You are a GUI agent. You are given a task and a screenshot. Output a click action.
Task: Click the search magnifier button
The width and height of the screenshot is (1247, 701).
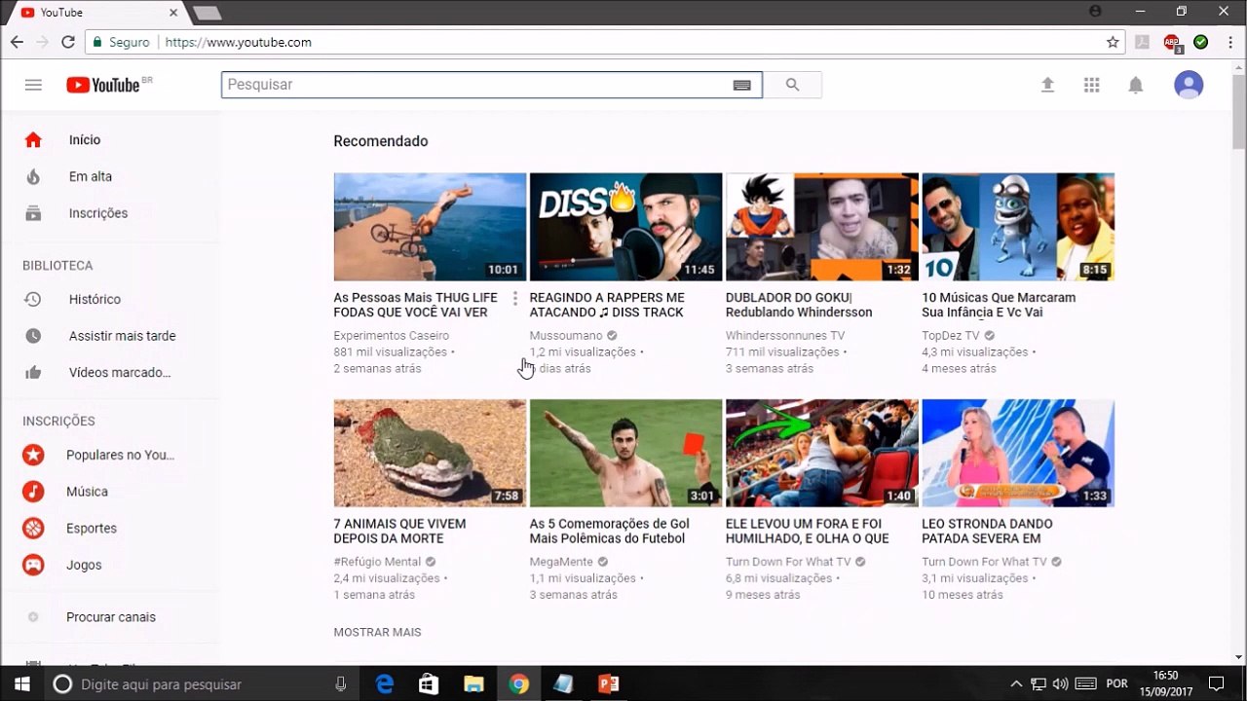792,85
